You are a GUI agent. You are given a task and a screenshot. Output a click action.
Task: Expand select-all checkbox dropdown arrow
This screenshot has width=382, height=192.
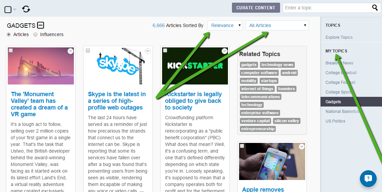click(14, 10)
